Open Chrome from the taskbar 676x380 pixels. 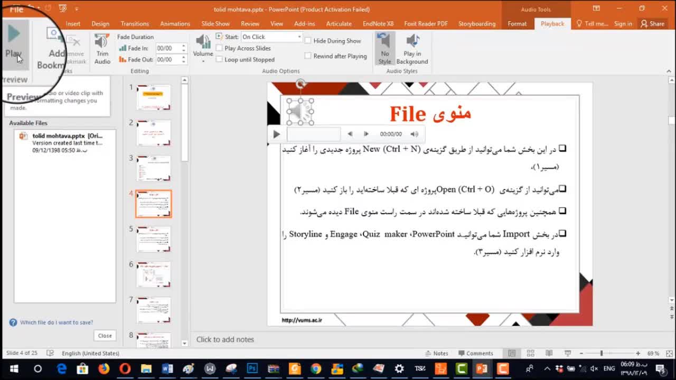[x=316, y=368]
